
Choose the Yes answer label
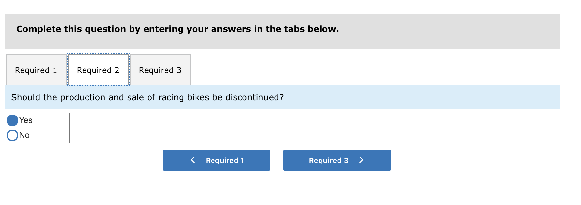26,120
